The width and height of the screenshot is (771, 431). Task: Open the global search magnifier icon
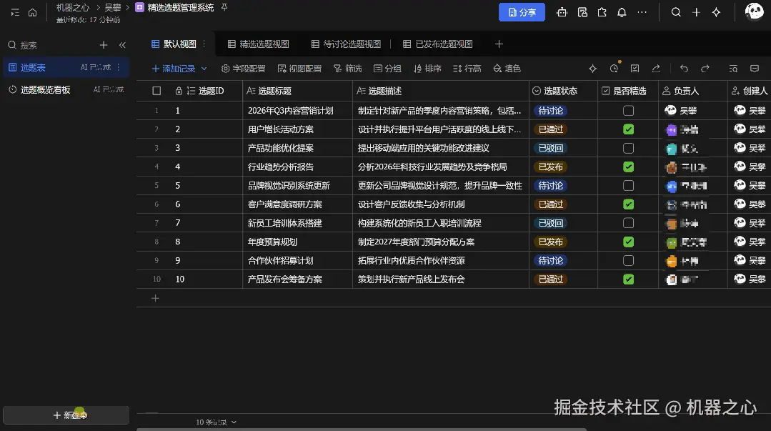[676, 12]
